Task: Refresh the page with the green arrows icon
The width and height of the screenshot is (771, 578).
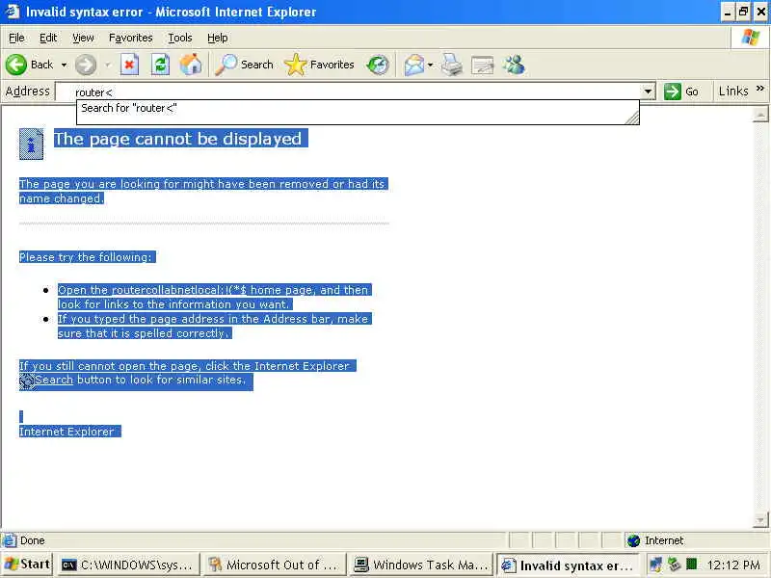Action: pos(160,65)
